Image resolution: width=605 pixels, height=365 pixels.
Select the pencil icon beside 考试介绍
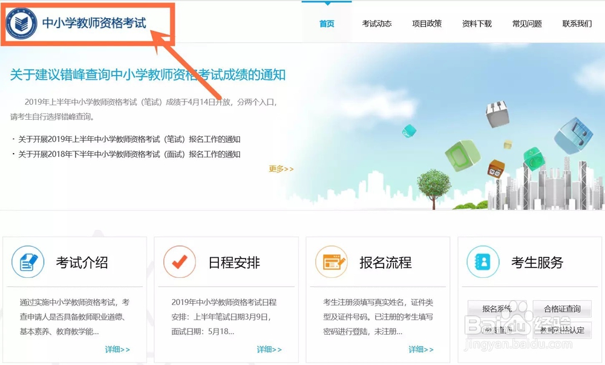click(x=27, y=261)
